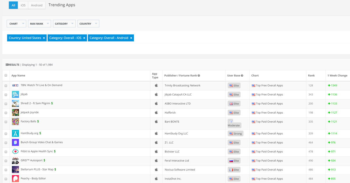350x183 pixels.
Task: Click the Jetpack Joyride app icon
Action: [15, 112]
